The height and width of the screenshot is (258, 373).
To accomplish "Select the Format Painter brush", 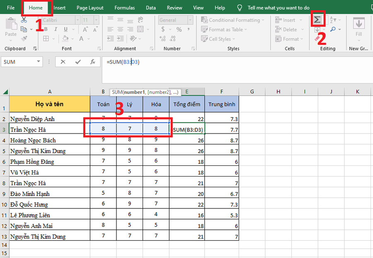I will pos(24,38).
